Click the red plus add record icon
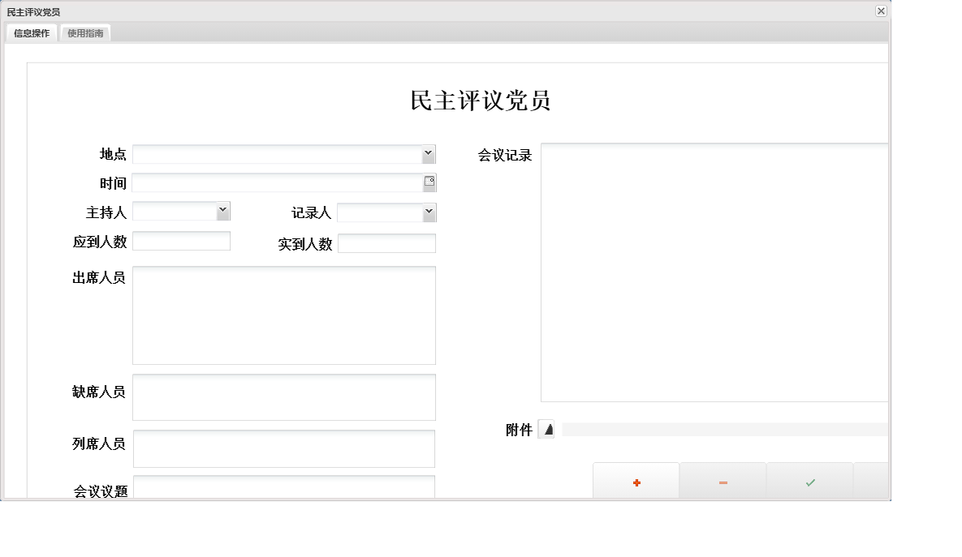 point(636,482)
